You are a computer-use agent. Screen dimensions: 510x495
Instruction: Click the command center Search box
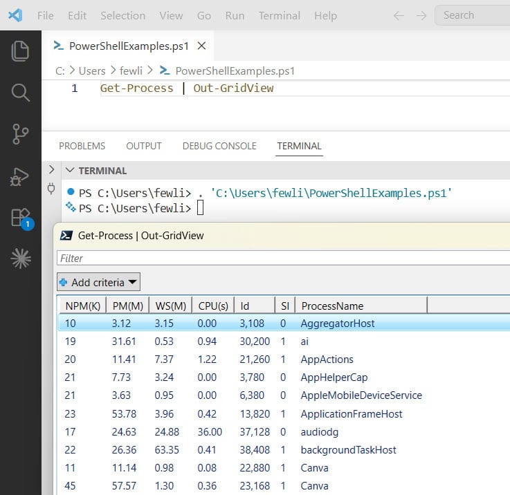click(x=472, y=15)
